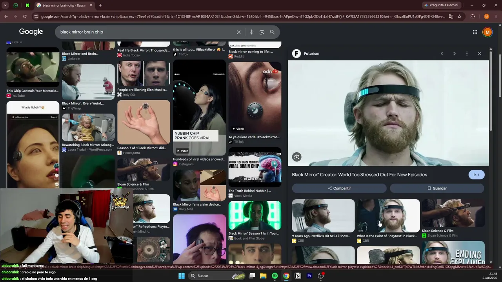Open the Google account avatar menu
The height and width of the screenshot is (282, 502).
click(x=487, y=32)
